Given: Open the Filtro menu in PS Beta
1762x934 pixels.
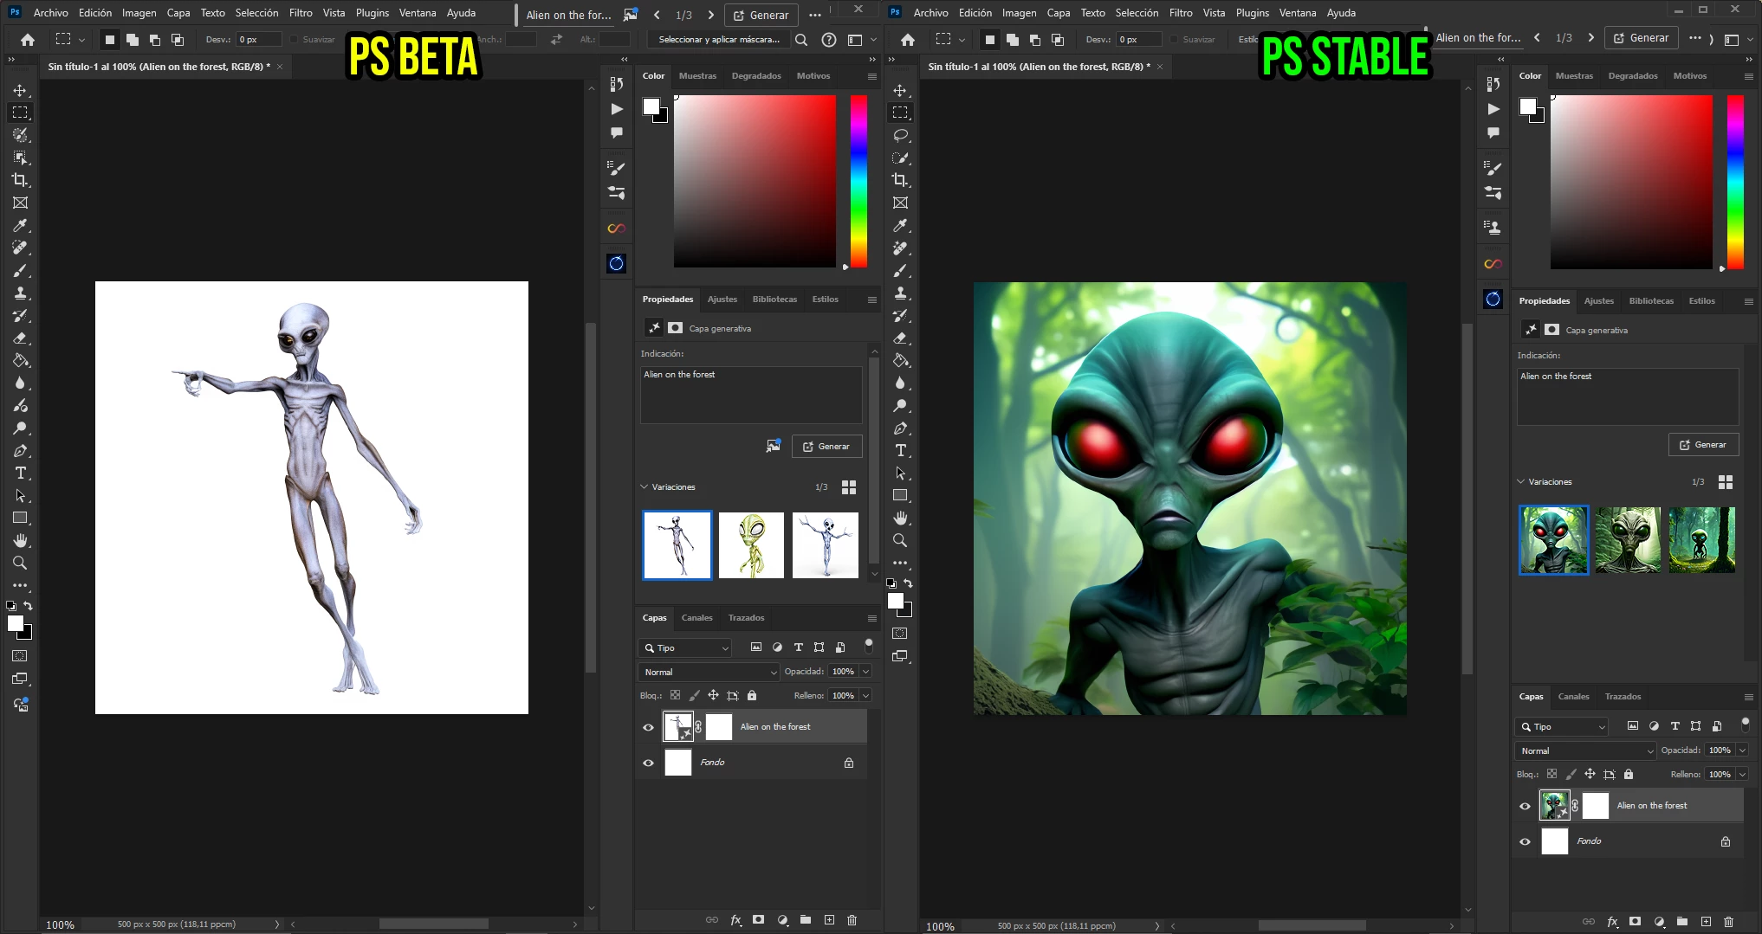Looking at the screenshot, I should pos(301,13).
